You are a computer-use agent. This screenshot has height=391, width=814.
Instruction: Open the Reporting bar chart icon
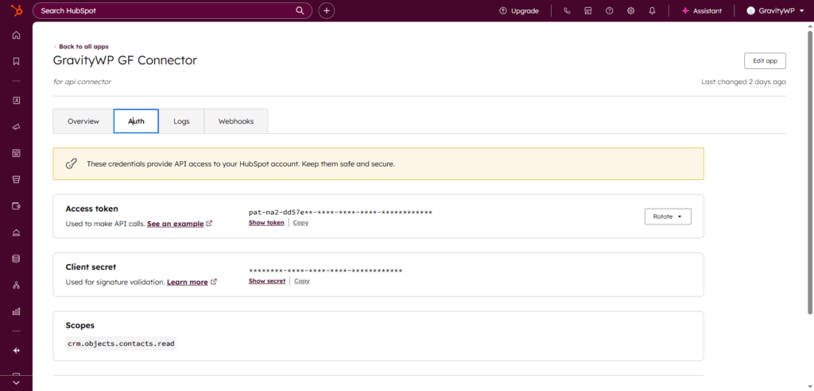[16, 311]
